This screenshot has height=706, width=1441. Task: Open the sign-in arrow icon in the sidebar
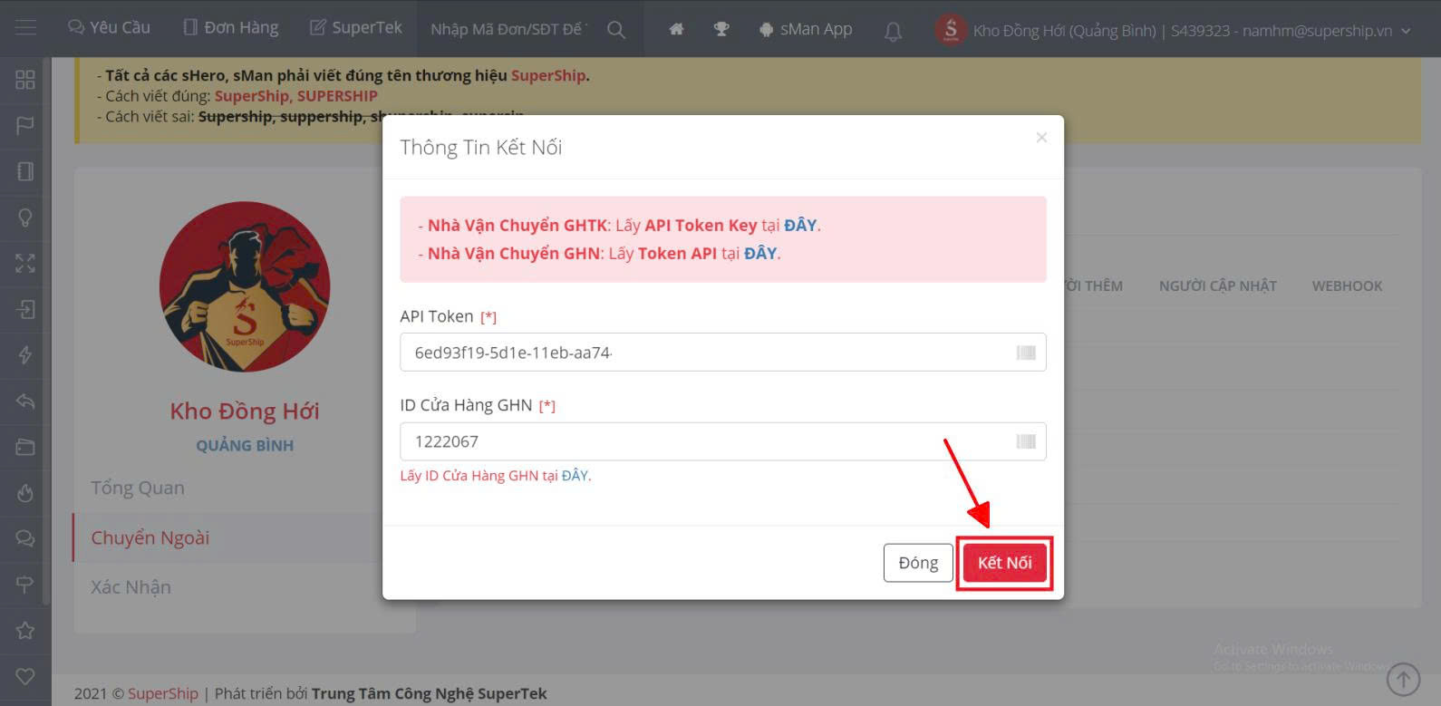click(25, 309)
